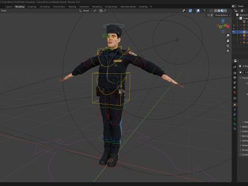Open the orange Object properties tab

click(235, 105)
